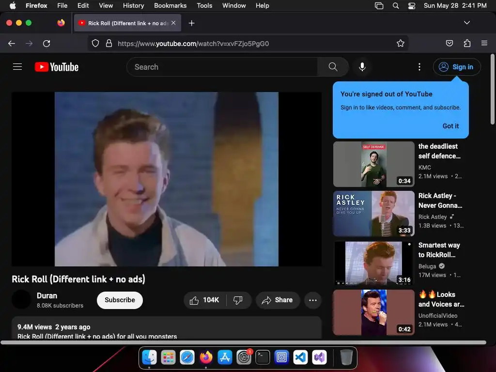Click the horizontal page scrollbar
The height and width of the screenshot is (372, 496).
(244, 342)
